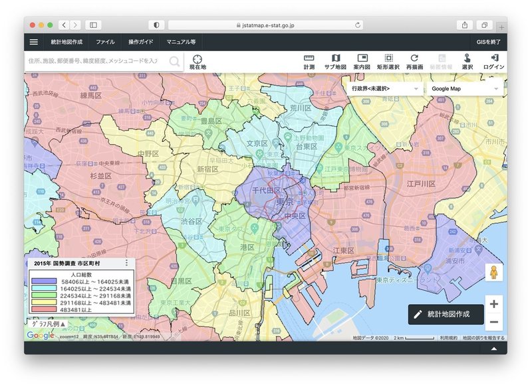Click GISを終了 to exit

(x=488, y=42)
